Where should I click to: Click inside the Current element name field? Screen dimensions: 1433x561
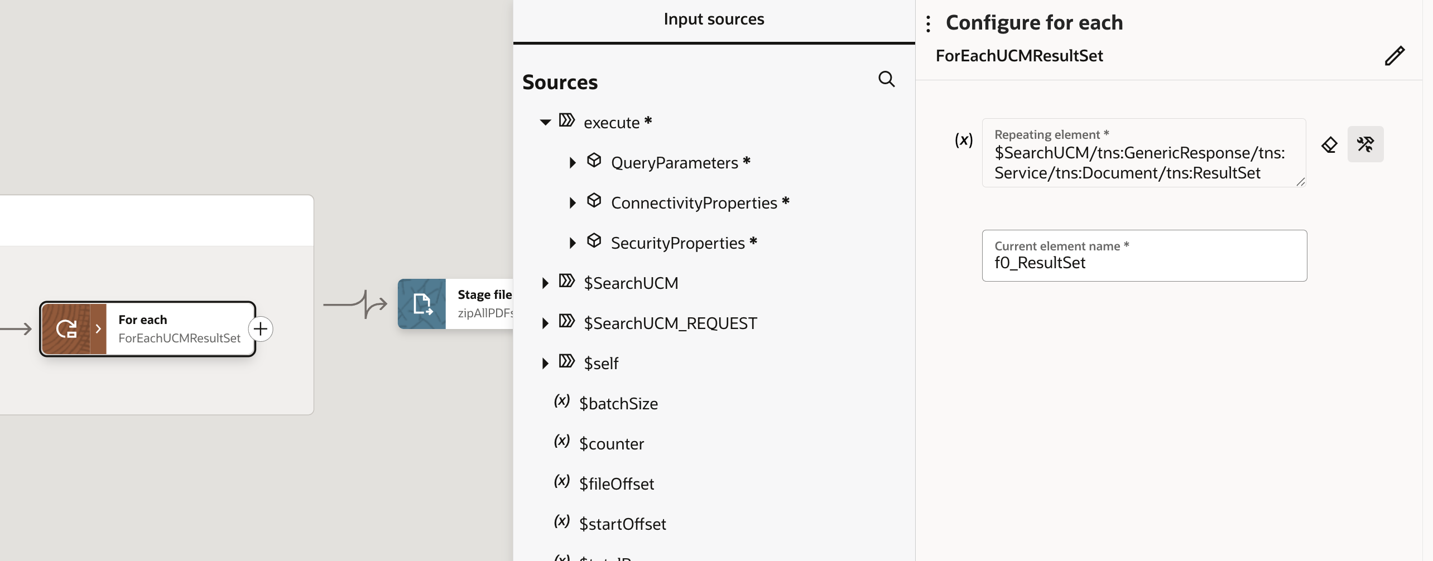(1143, 262)
